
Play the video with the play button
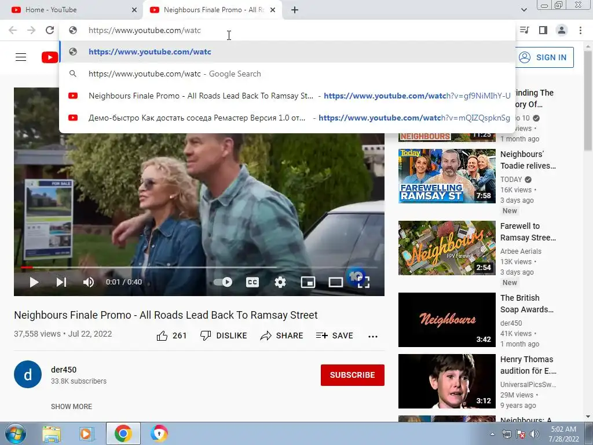[x=34, y=282]
